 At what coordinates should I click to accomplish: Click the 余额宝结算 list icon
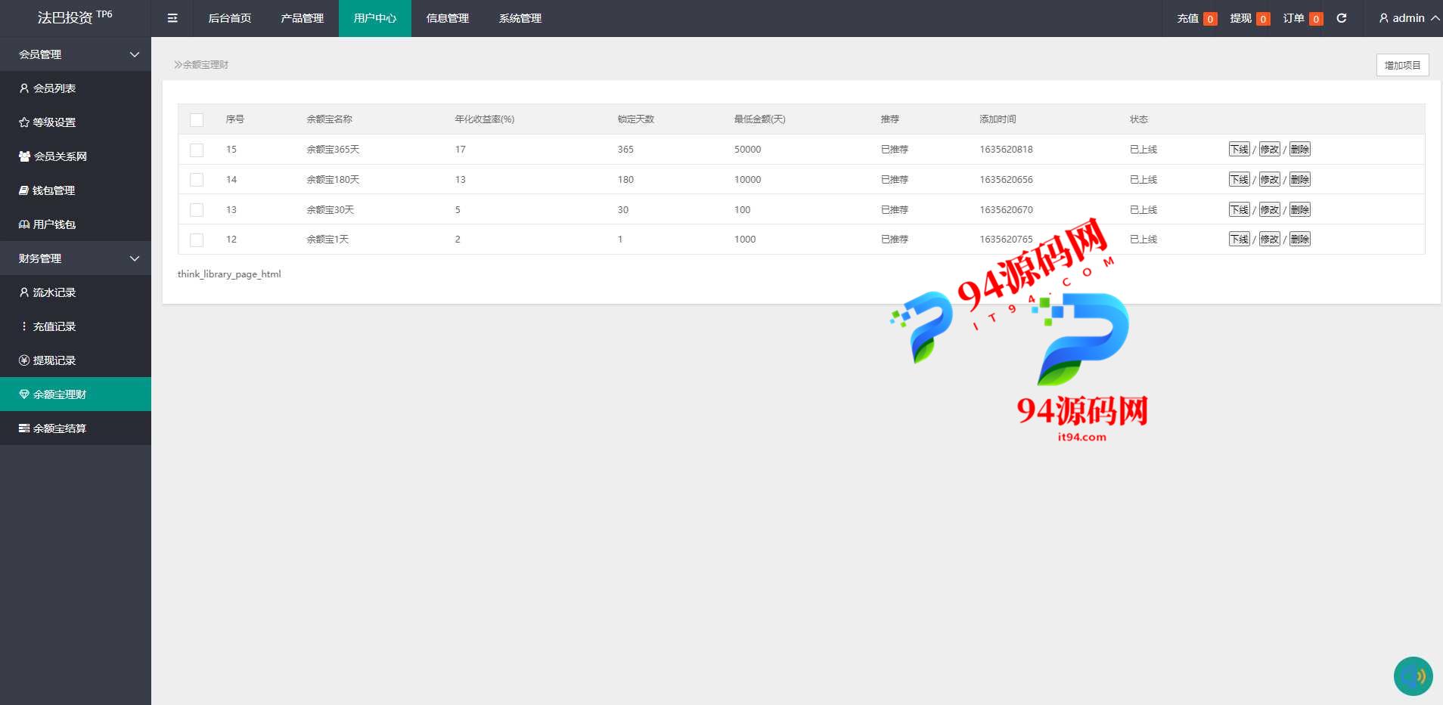[24, 428]
